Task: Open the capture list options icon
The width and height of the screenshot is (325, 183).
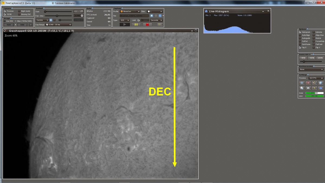Action: pyautogui.click(x=160, y=24)
